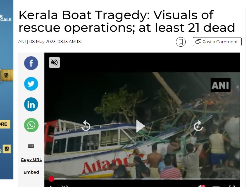Unmute the video with the speaker icon
The height and width of the screenshot is (187, 248).
[54, 62]
